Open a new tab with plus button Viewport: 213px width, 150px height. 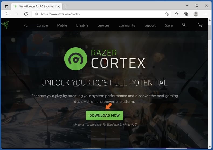[x=66, y=6]
